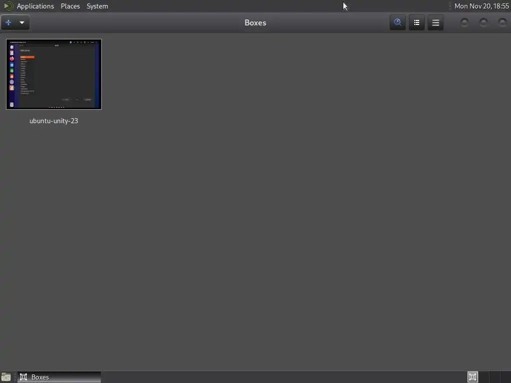This screenshot has width=511, height=383.
Task: Click the middle round window button in the Boxes header
Action: tap(483, 22)
